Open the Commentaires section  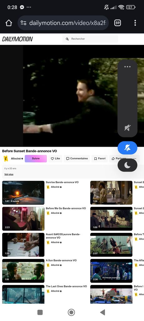coord(77,158)
